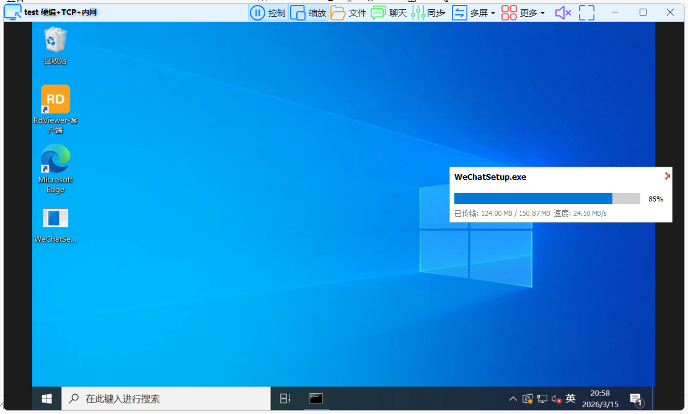
Task: Open the remote Windows Start menu
Action: (47, 399)
